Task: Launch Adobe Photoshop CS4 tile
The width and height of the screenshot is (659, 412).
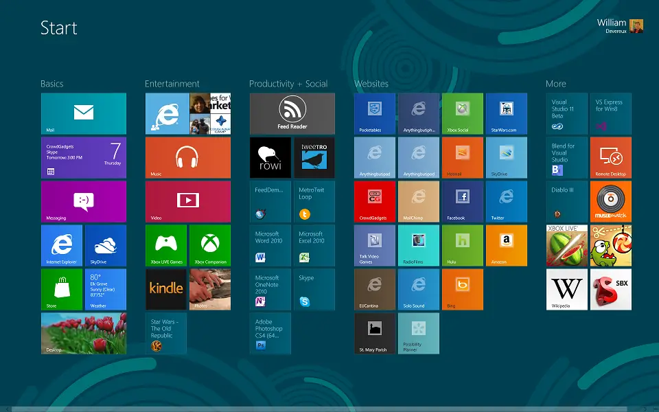Action: (270, 334)
